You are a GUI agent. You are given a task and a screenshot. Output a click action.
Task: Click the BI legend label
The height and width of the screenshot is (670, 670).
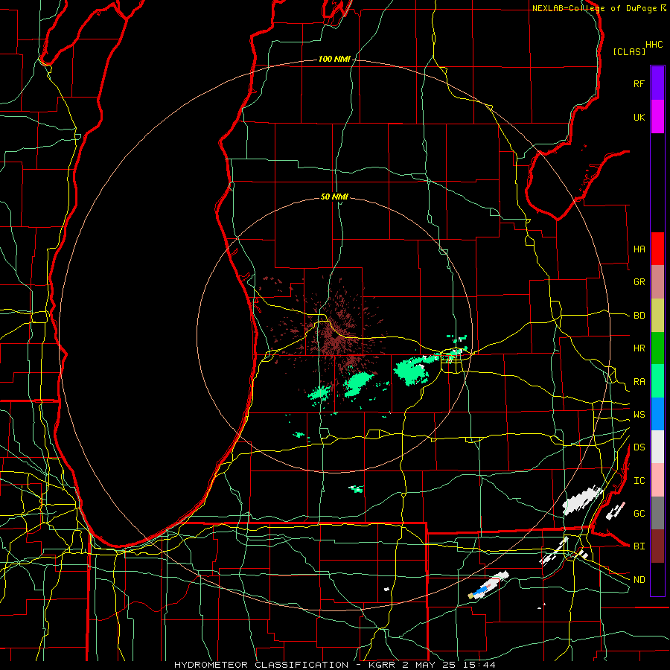639,546
